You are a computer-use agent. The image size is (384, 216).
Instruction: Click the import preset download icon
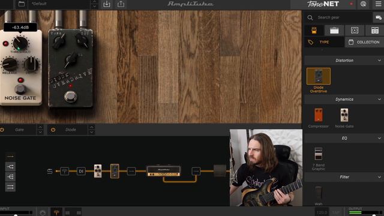[107, 4]
